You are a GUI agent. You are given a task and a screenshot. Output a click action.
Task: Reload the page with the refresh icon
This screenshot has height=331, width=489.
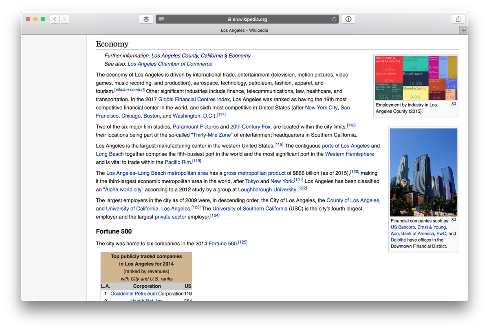334,19
